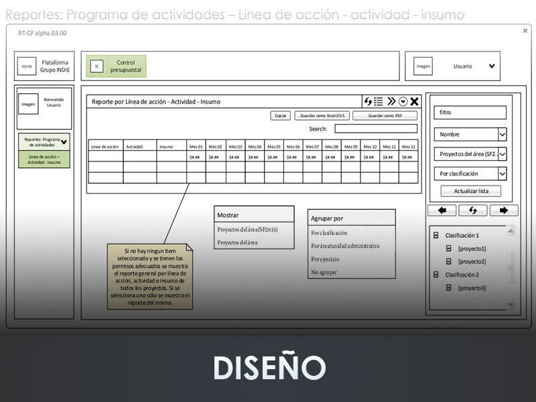The height and width of the screenshot is (402, 536).
Task: Open the Nombre dropdown
Action: click(502, 135)
